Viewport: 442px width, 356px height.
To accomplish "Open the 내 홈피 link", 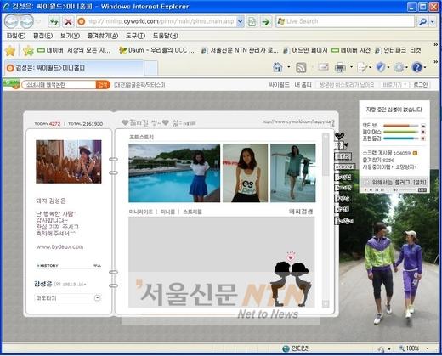I will point(303,85).
